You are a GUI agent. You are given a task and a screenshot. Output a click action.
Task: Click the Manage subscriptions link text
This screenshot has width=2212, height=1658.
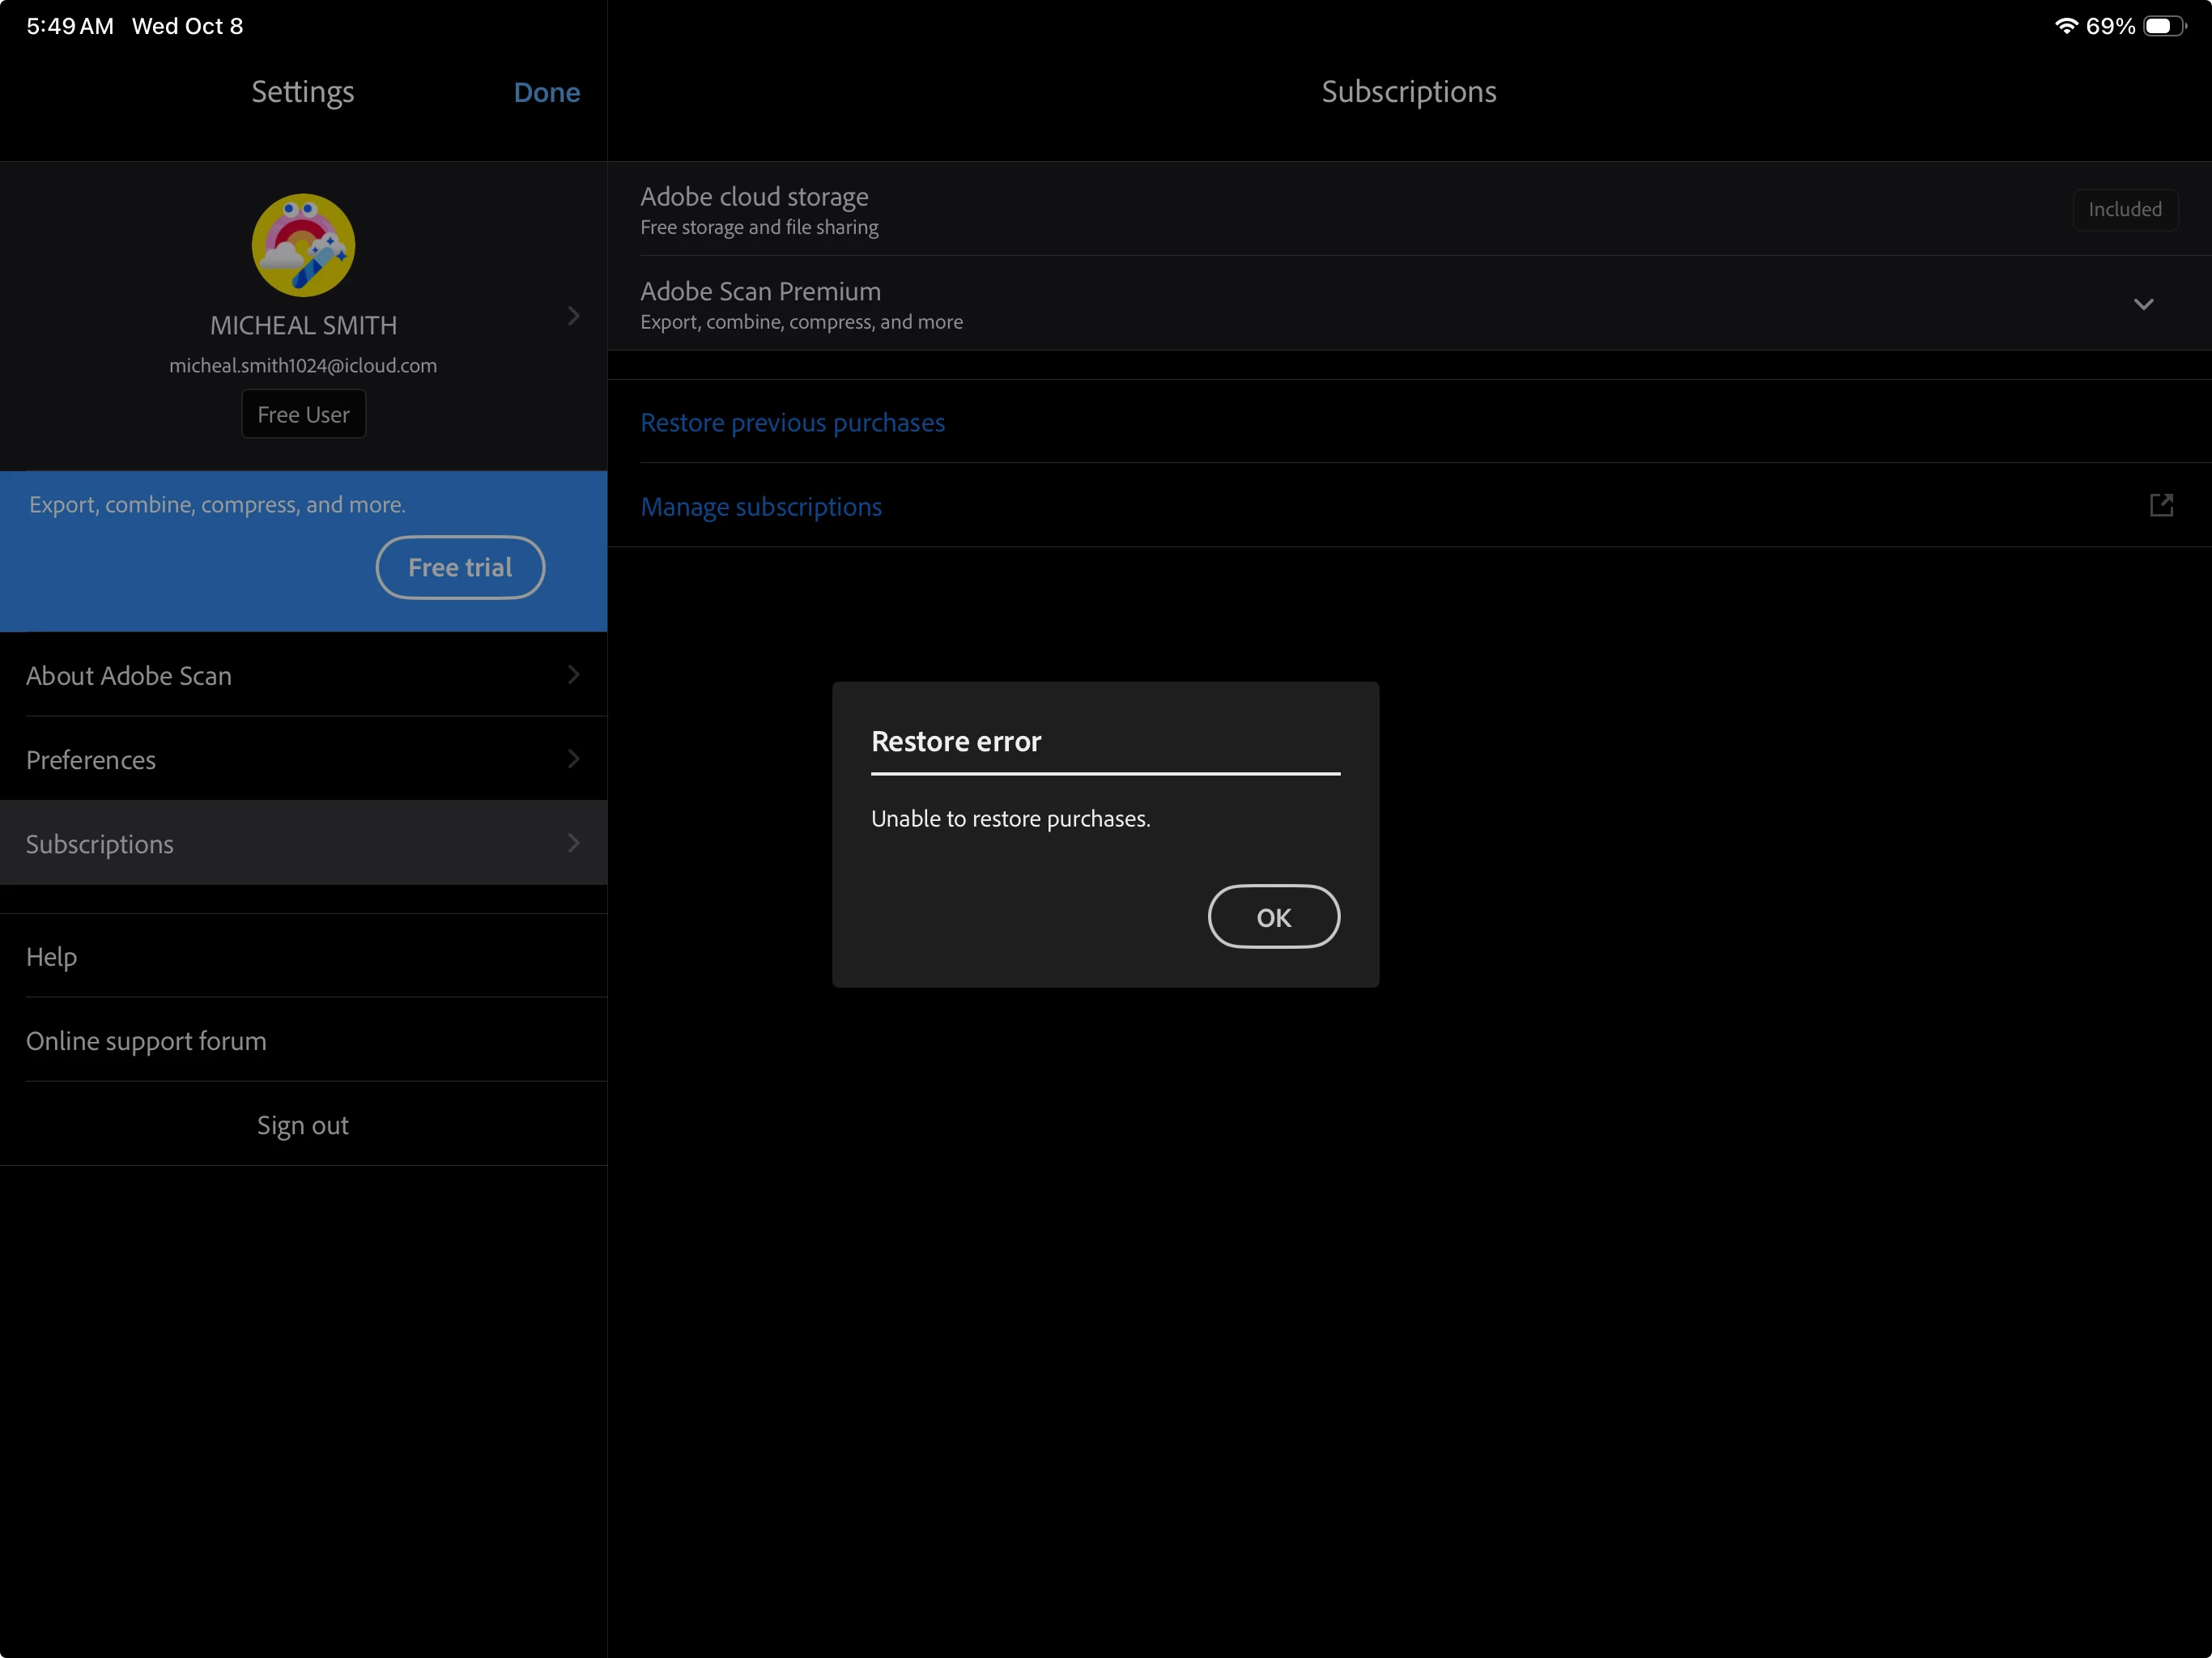(761, 507)
